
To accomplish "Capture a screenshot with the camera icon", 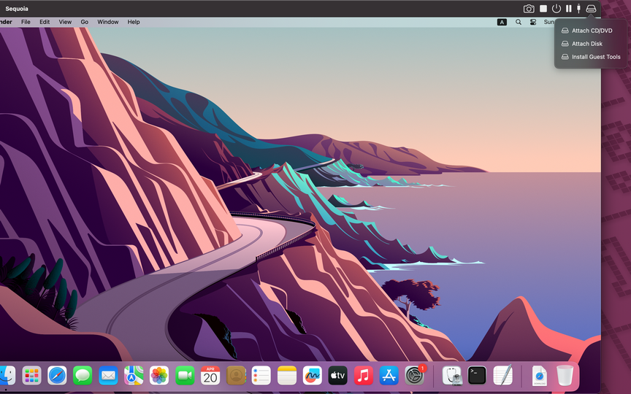I will pyautogui.click(x=529, y=9).
